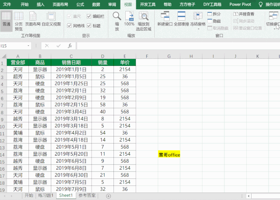Select the yellow 雷哥office cell
The width and height of the screenshot is (280, 200).
[x=169, y=154]
